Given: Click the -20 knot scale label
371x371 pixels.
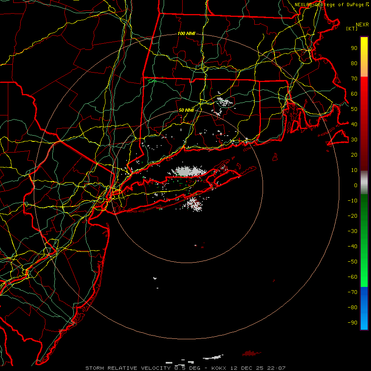Looking at the screenshot, I should 352,216.
